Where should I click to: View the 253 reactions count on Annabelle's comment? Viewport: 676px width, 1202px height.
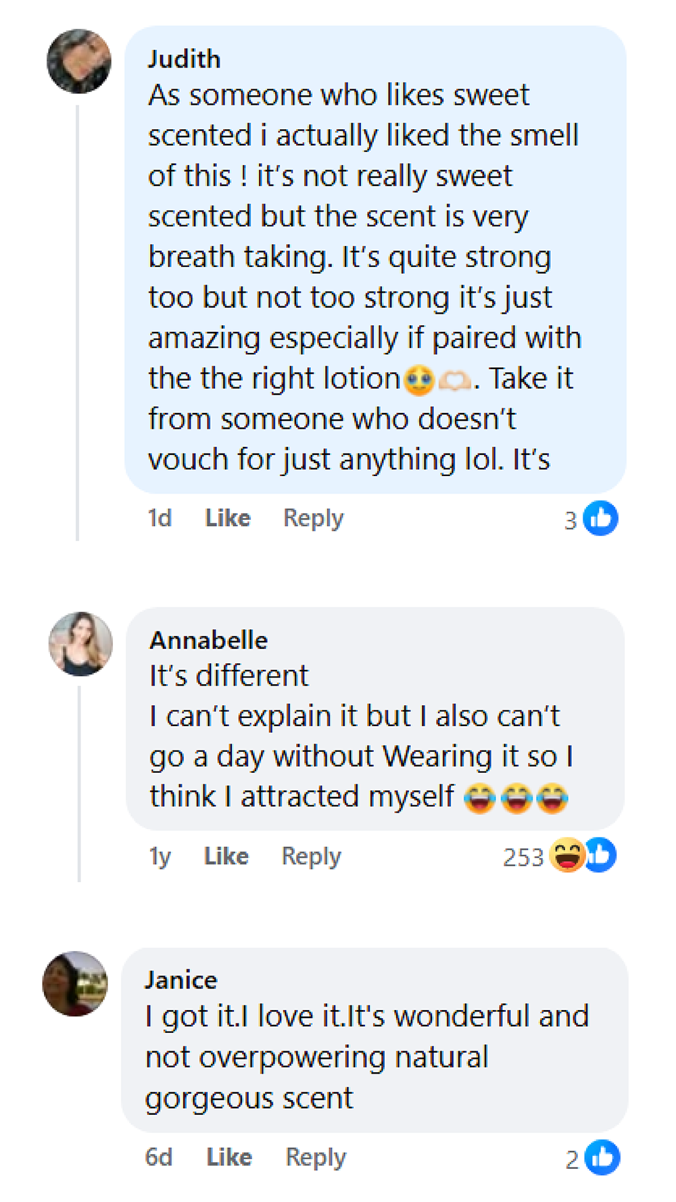coord(523,857)
